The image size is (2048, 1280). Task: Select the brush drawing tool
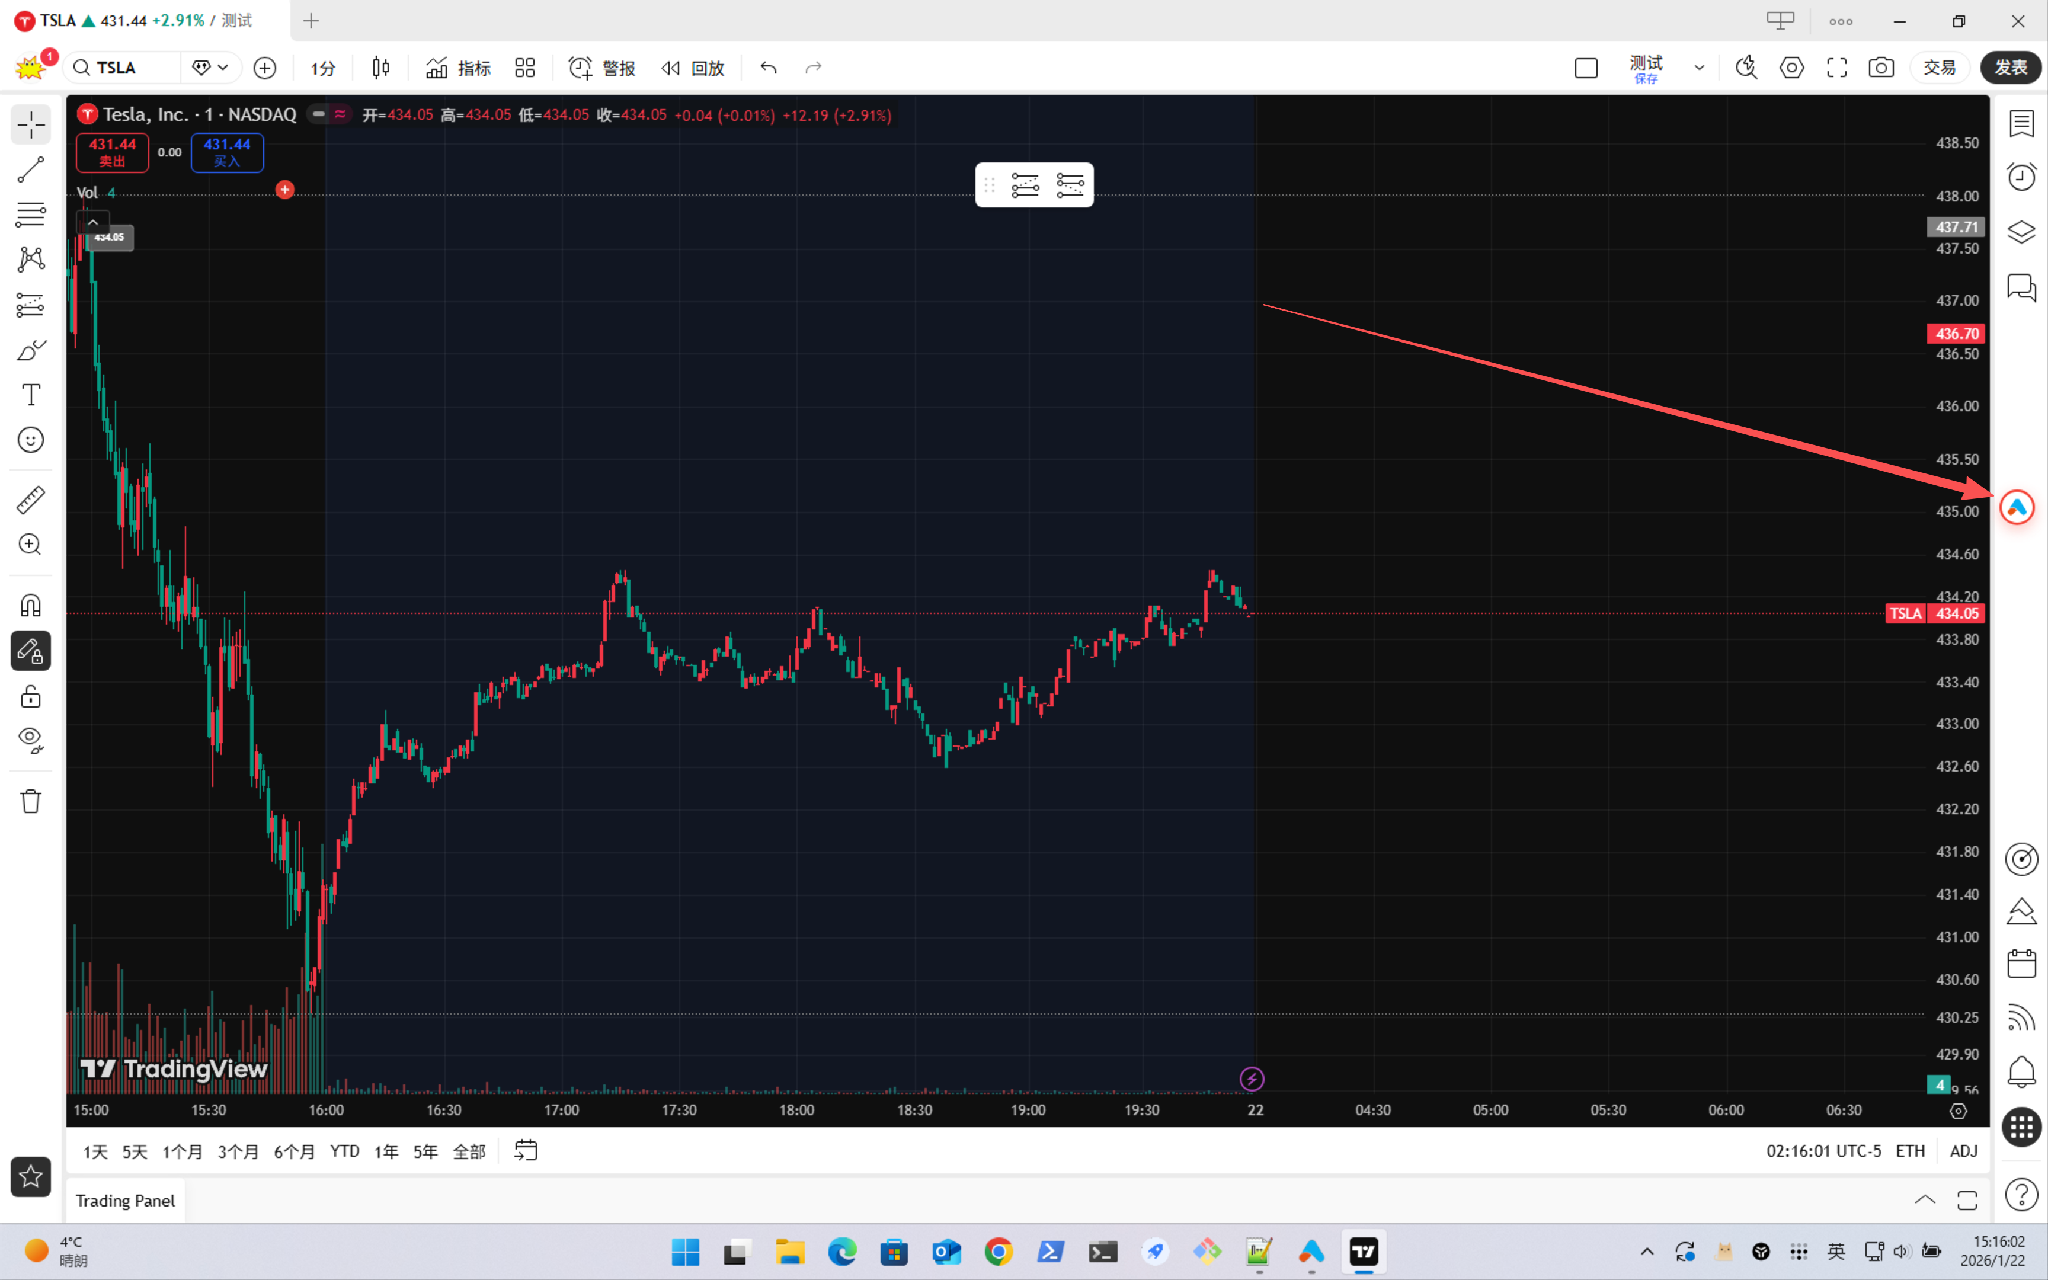click(x=31, y=350)
